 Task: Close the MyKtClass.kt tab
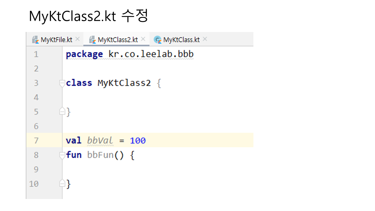click(205, 39)
